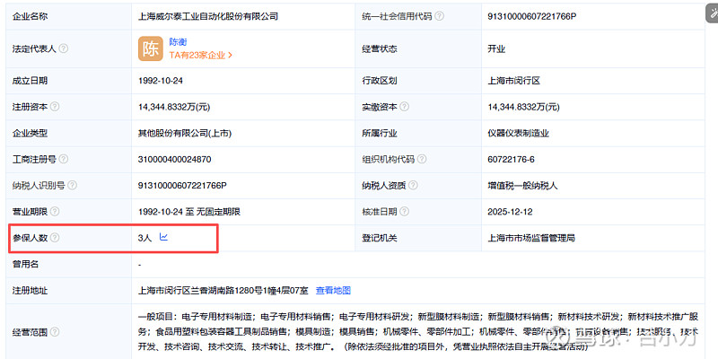Select the 所属行业 value 仪器仪表制造业
Screen dimensions: 718x359
pos(519,133)
